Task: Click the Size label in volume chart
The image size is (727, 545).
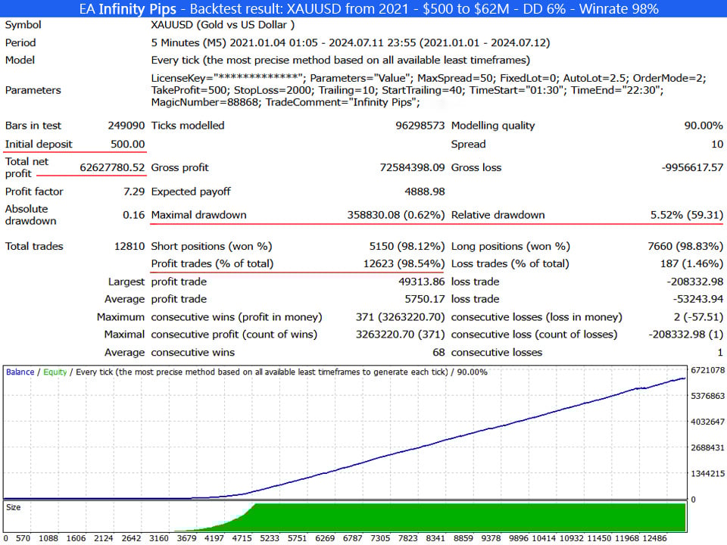Action: [14, 507]
